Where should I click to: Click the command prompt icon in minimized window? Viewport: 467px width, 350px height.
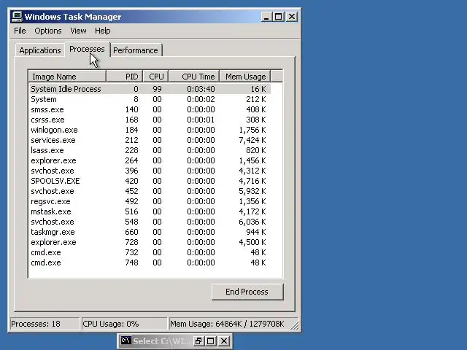pyautogui.click(x=126, y=341)
